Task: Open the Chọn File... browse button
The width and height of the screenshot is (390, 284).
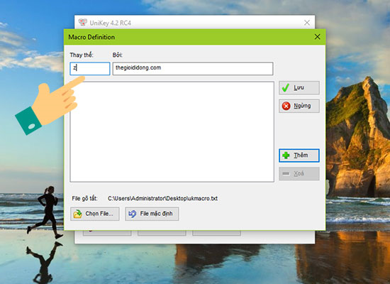Action: point(95,214)
